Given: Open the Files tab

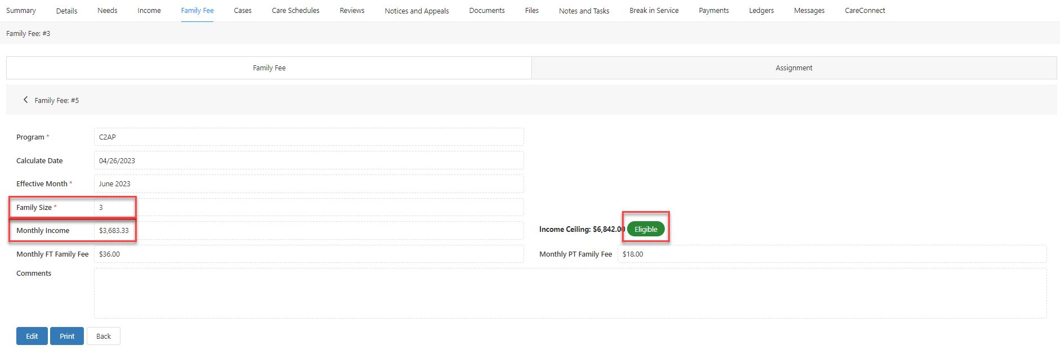Looking at the screenshot, I should click(x=532, y=11).
